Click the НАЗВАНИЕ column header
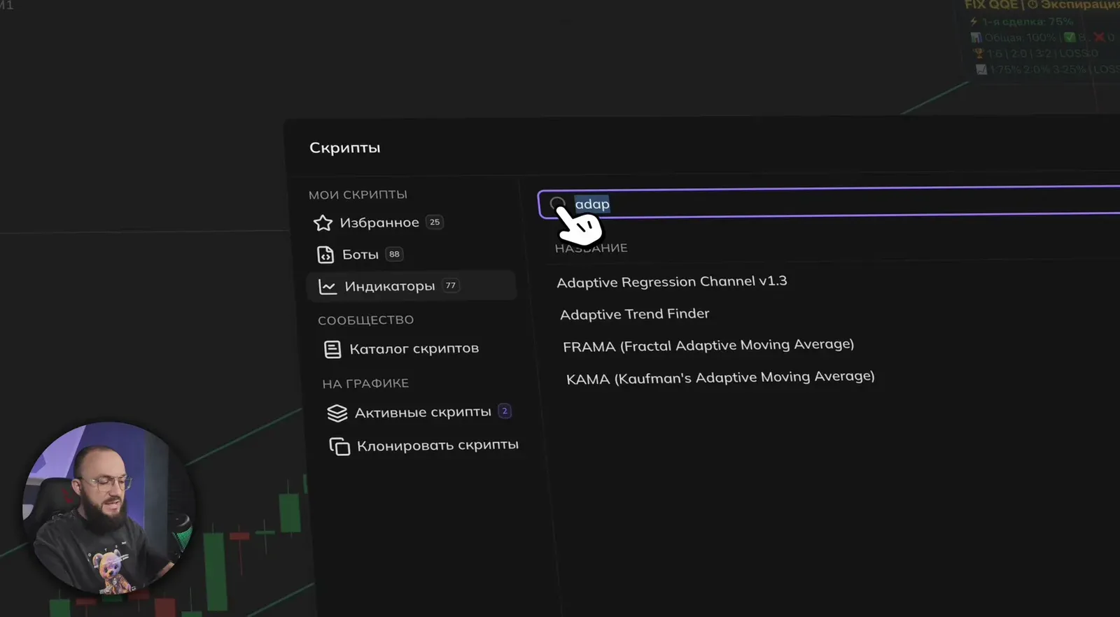 point(591,248)
